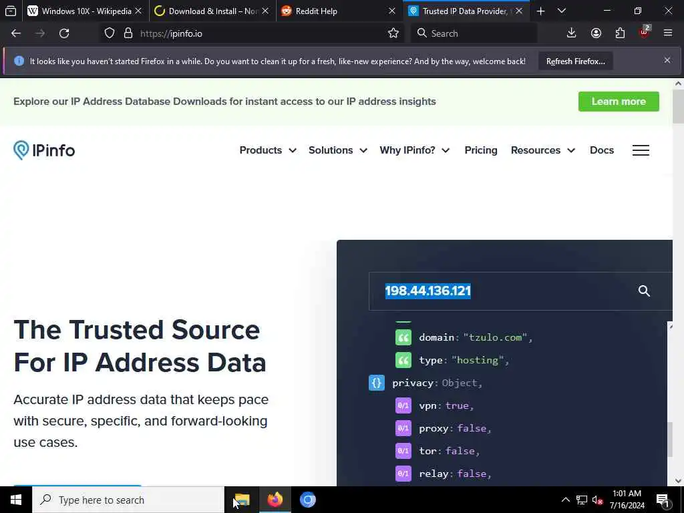Image resolution: width=684 pixels, height=513 pixels.
Task: Select the proxy false value
Action: [x=472, y=428]
